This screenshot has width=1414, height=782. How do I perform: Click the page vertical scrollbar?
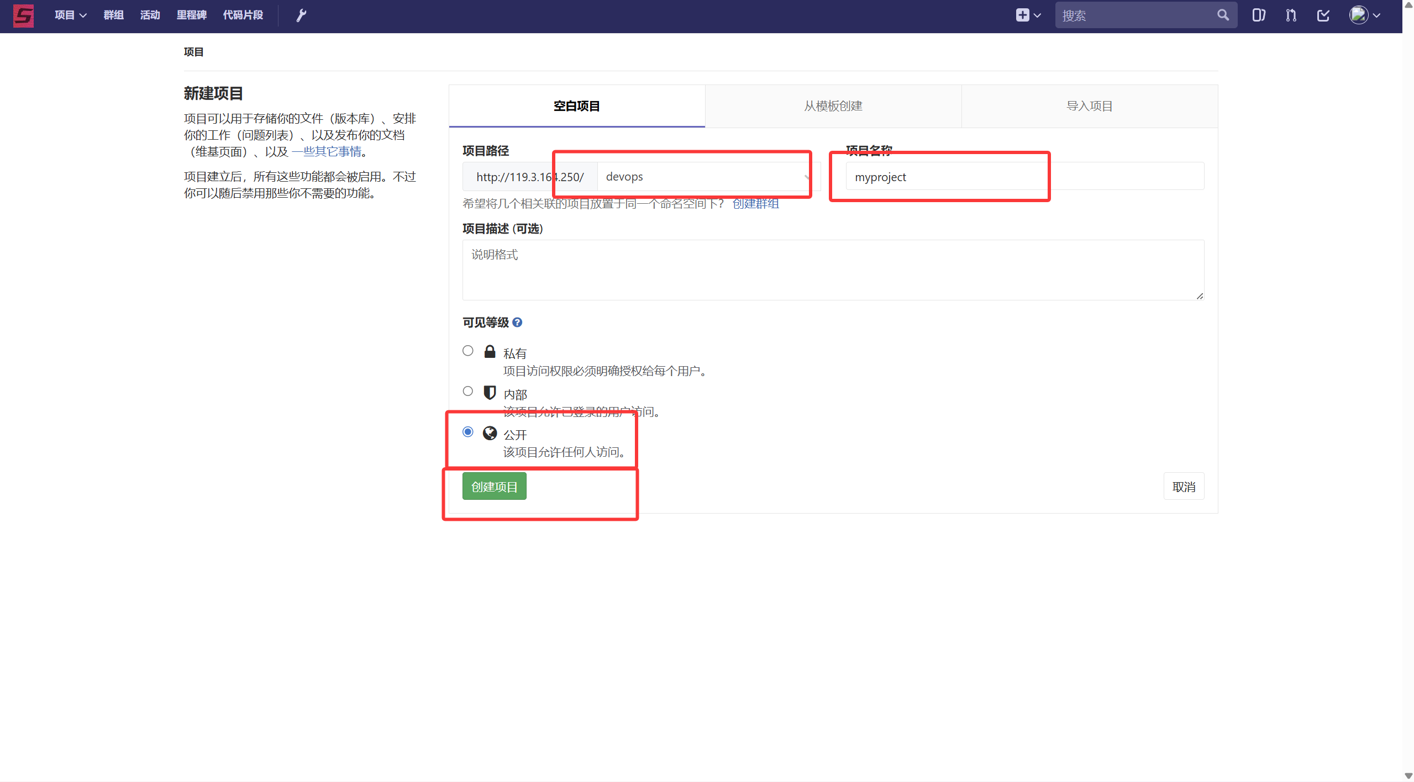[x=1408, y=391]
